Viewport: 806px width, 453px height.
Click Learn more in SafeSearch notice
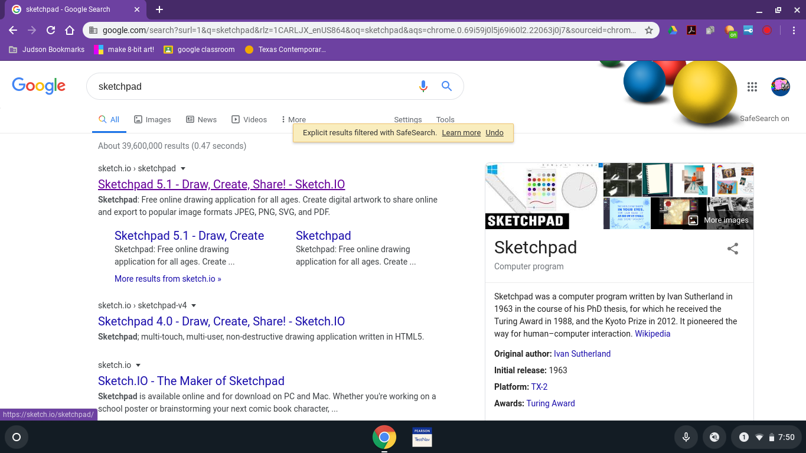[x=461, y=133]
